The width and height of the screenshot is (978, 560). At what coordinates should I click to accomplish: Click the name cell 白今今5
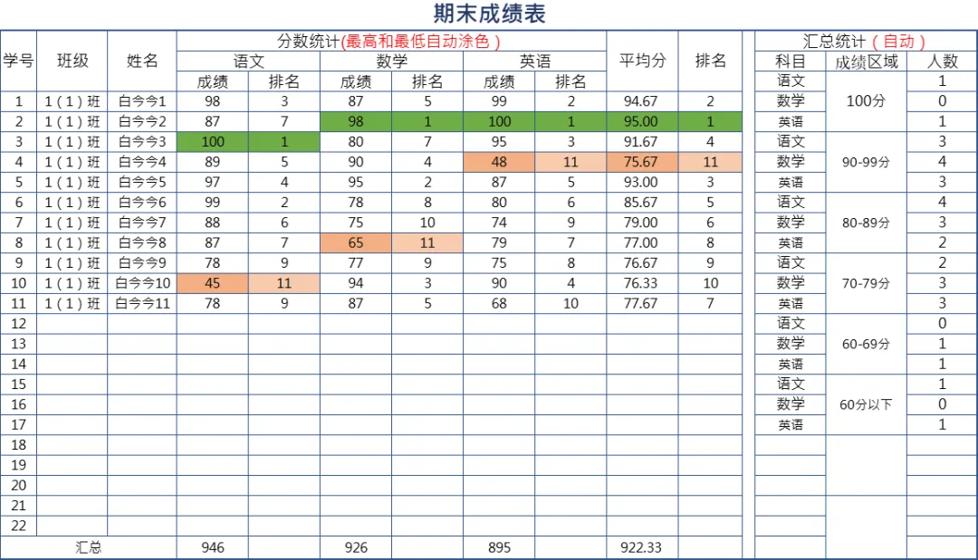click(142, 183)
